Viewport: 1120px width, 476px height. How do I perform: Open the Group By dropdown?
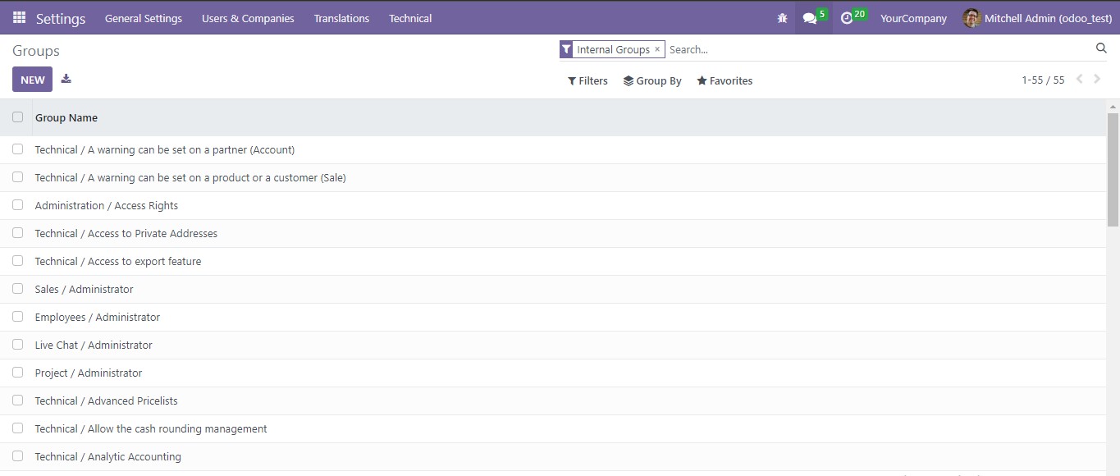(x=652, y=80)
